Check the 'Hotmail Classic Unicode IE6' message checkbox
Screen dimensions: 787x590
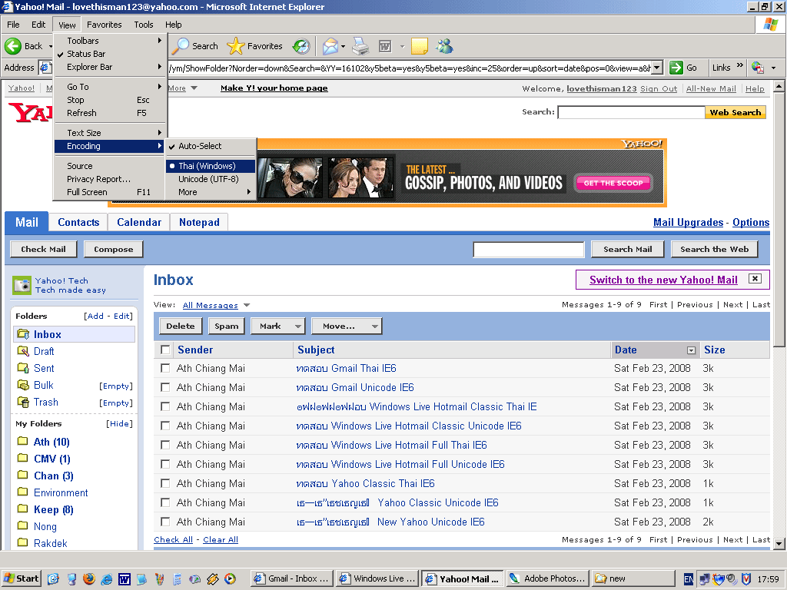[165, 426]
